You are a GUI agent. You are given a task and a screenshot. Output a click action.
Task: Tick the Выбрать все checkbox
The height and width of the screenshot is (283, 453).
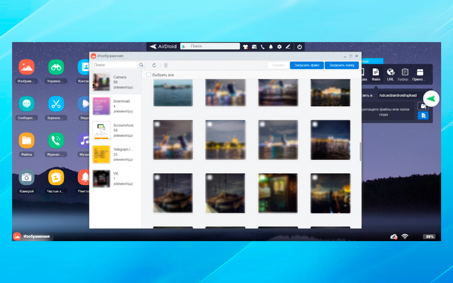tap(149, 75)
